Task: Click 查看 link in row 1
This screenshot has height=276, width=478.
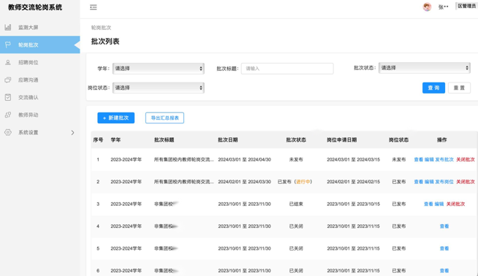Action: click(418, 159)
